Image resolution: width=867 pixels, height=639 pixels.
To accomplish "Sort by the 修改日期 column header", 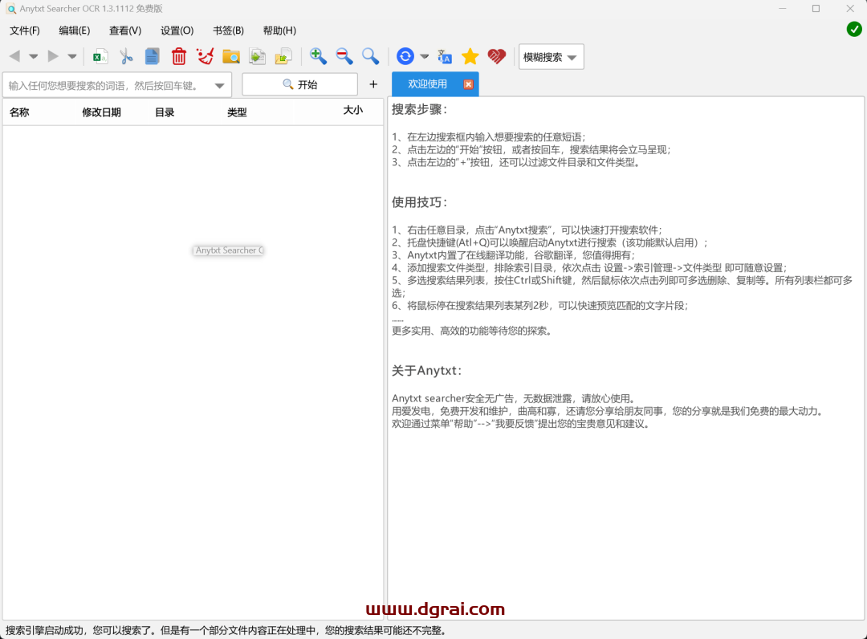I will point(102,112).
